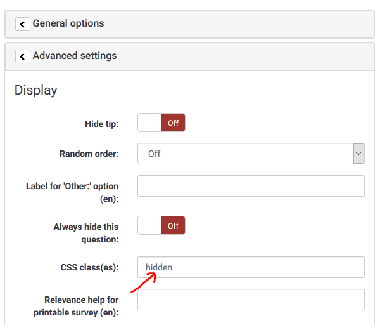The image size is (380, 325).
Task: Click the 'Hide tip:' label
Action: (x=101, y=123)
